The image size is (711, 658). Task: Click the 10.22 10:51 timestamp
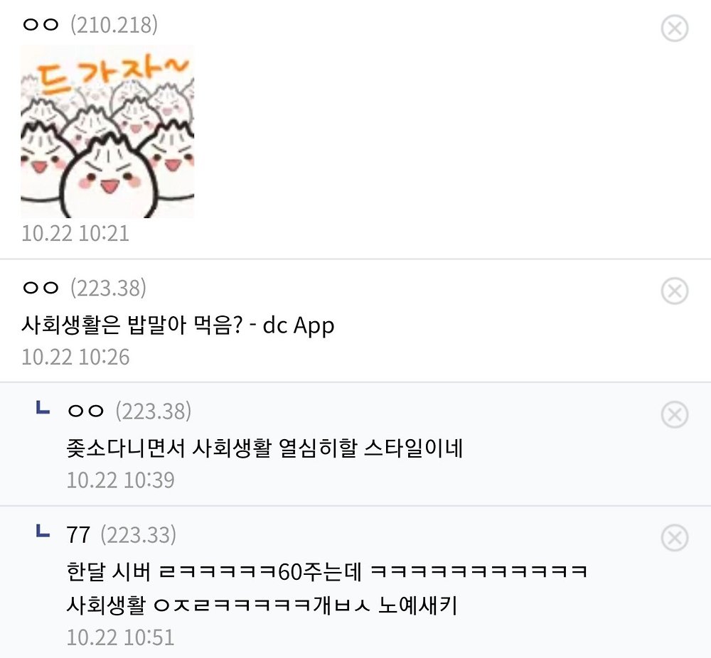click(121, 637)
